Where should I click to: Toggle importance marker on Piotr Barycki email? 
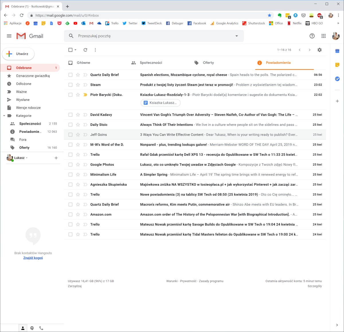85,95
